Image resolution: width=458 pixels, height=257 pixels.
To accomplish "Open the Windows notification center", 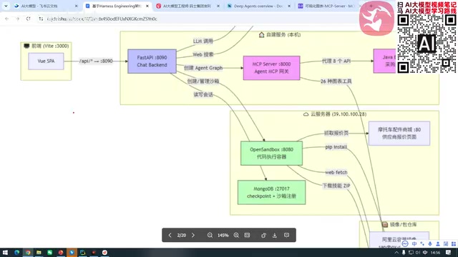I will tap(449, 253).
